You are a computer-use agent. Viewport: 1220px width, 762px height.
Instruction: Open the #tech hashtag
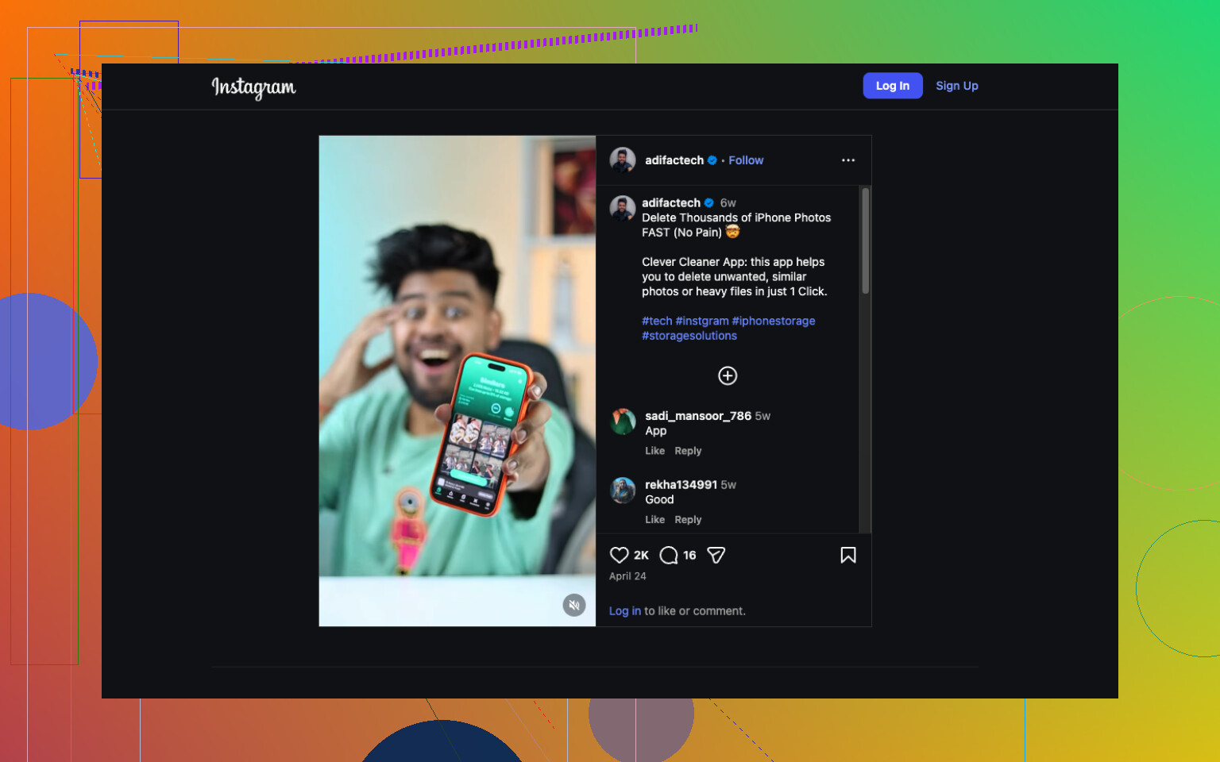tap(657, 321)
